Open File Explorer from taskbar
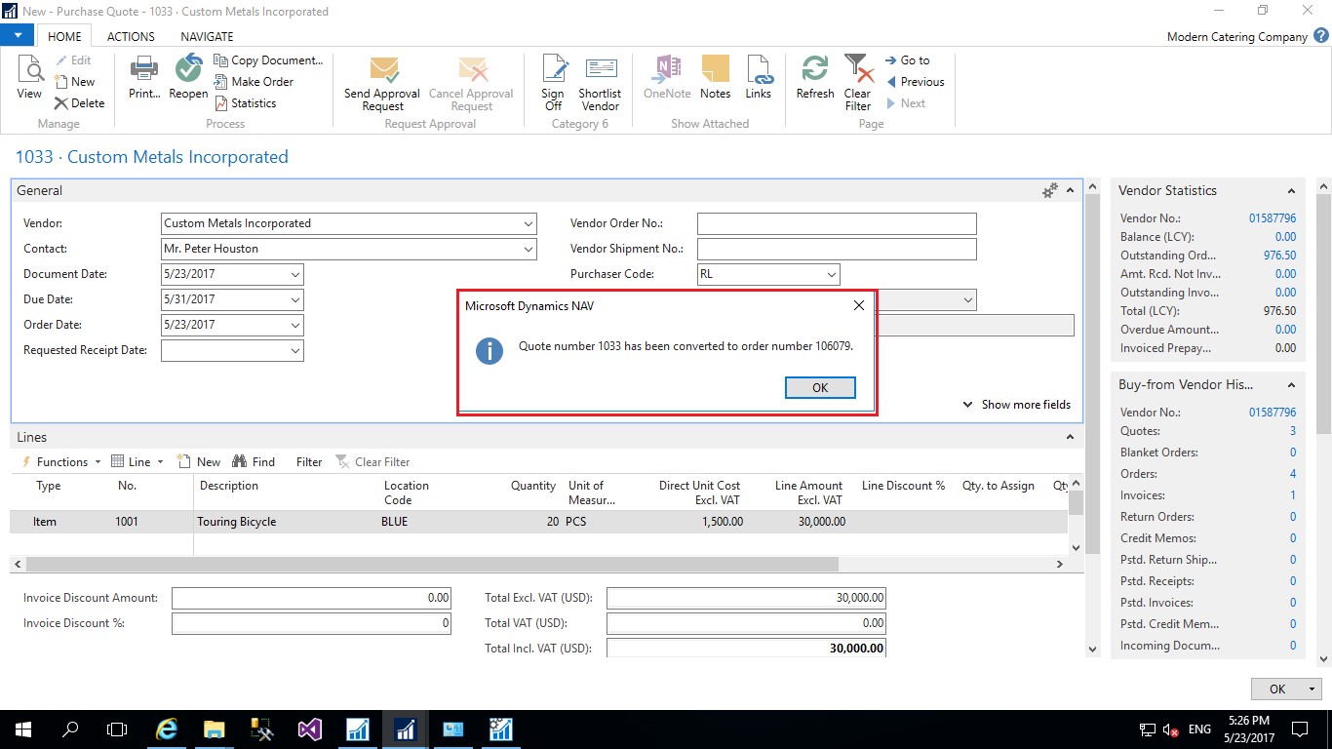The height and width of the screenshot is (749, 1332). [x=215, y=729]
